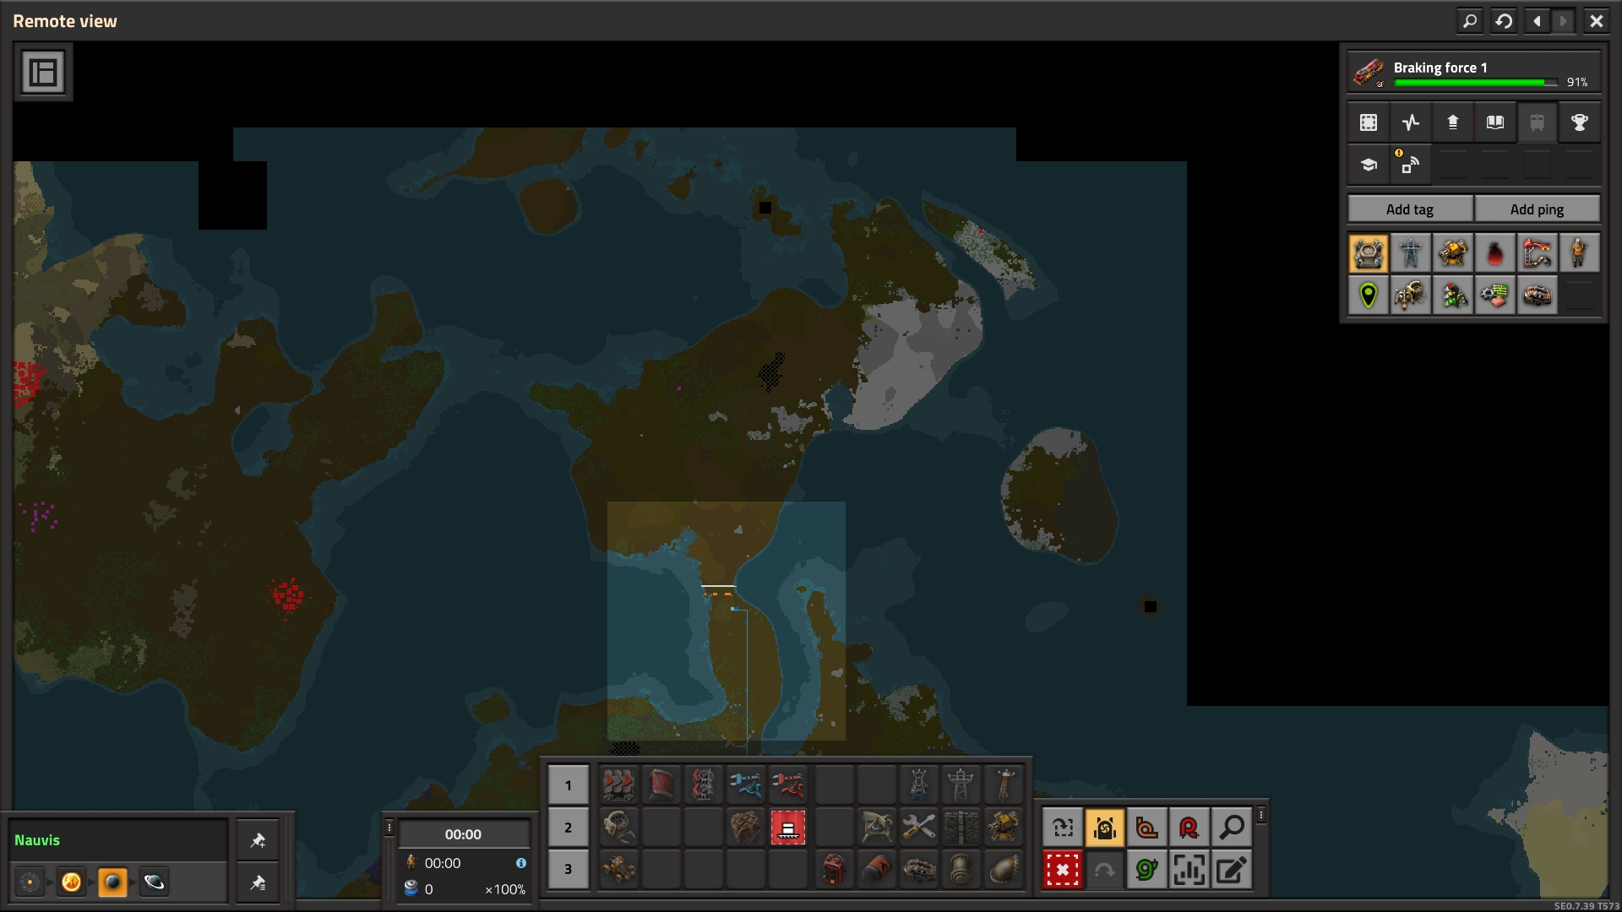Select the fast inserter in quickbar row one

click(x=745, y=785)
